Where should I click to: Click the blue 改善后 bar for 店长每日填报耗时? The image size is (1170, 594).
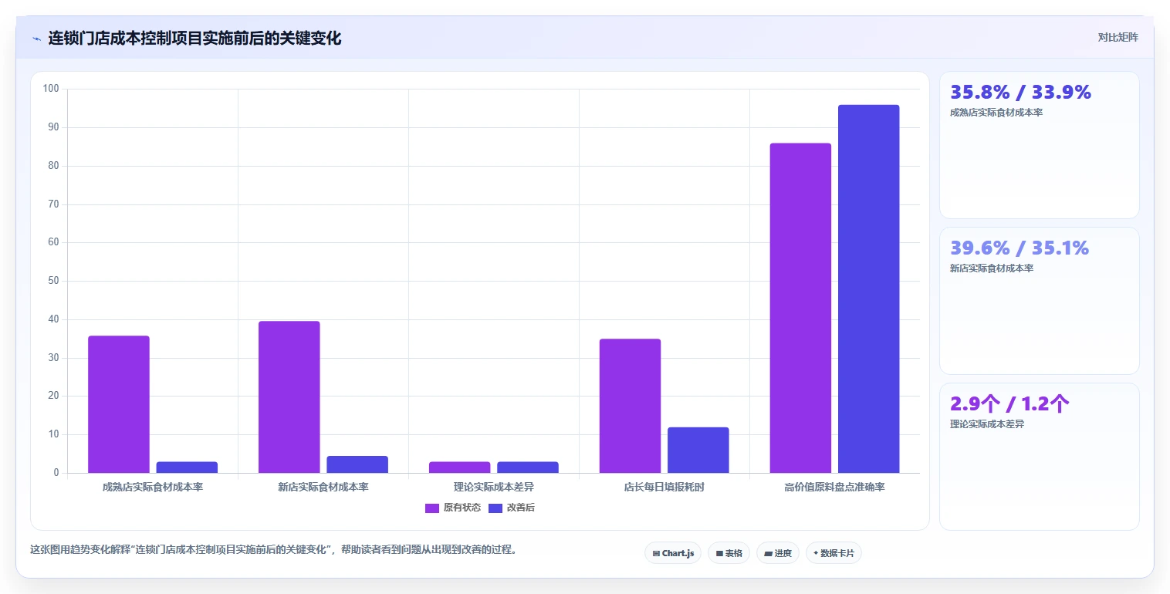tap(698, 450)
